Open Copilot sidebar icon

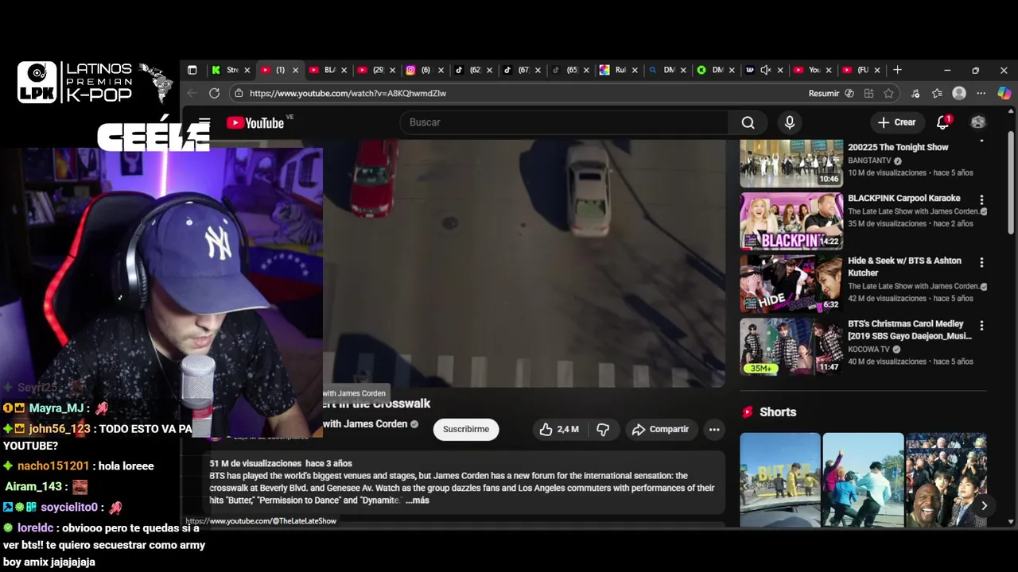[1004, 93]
